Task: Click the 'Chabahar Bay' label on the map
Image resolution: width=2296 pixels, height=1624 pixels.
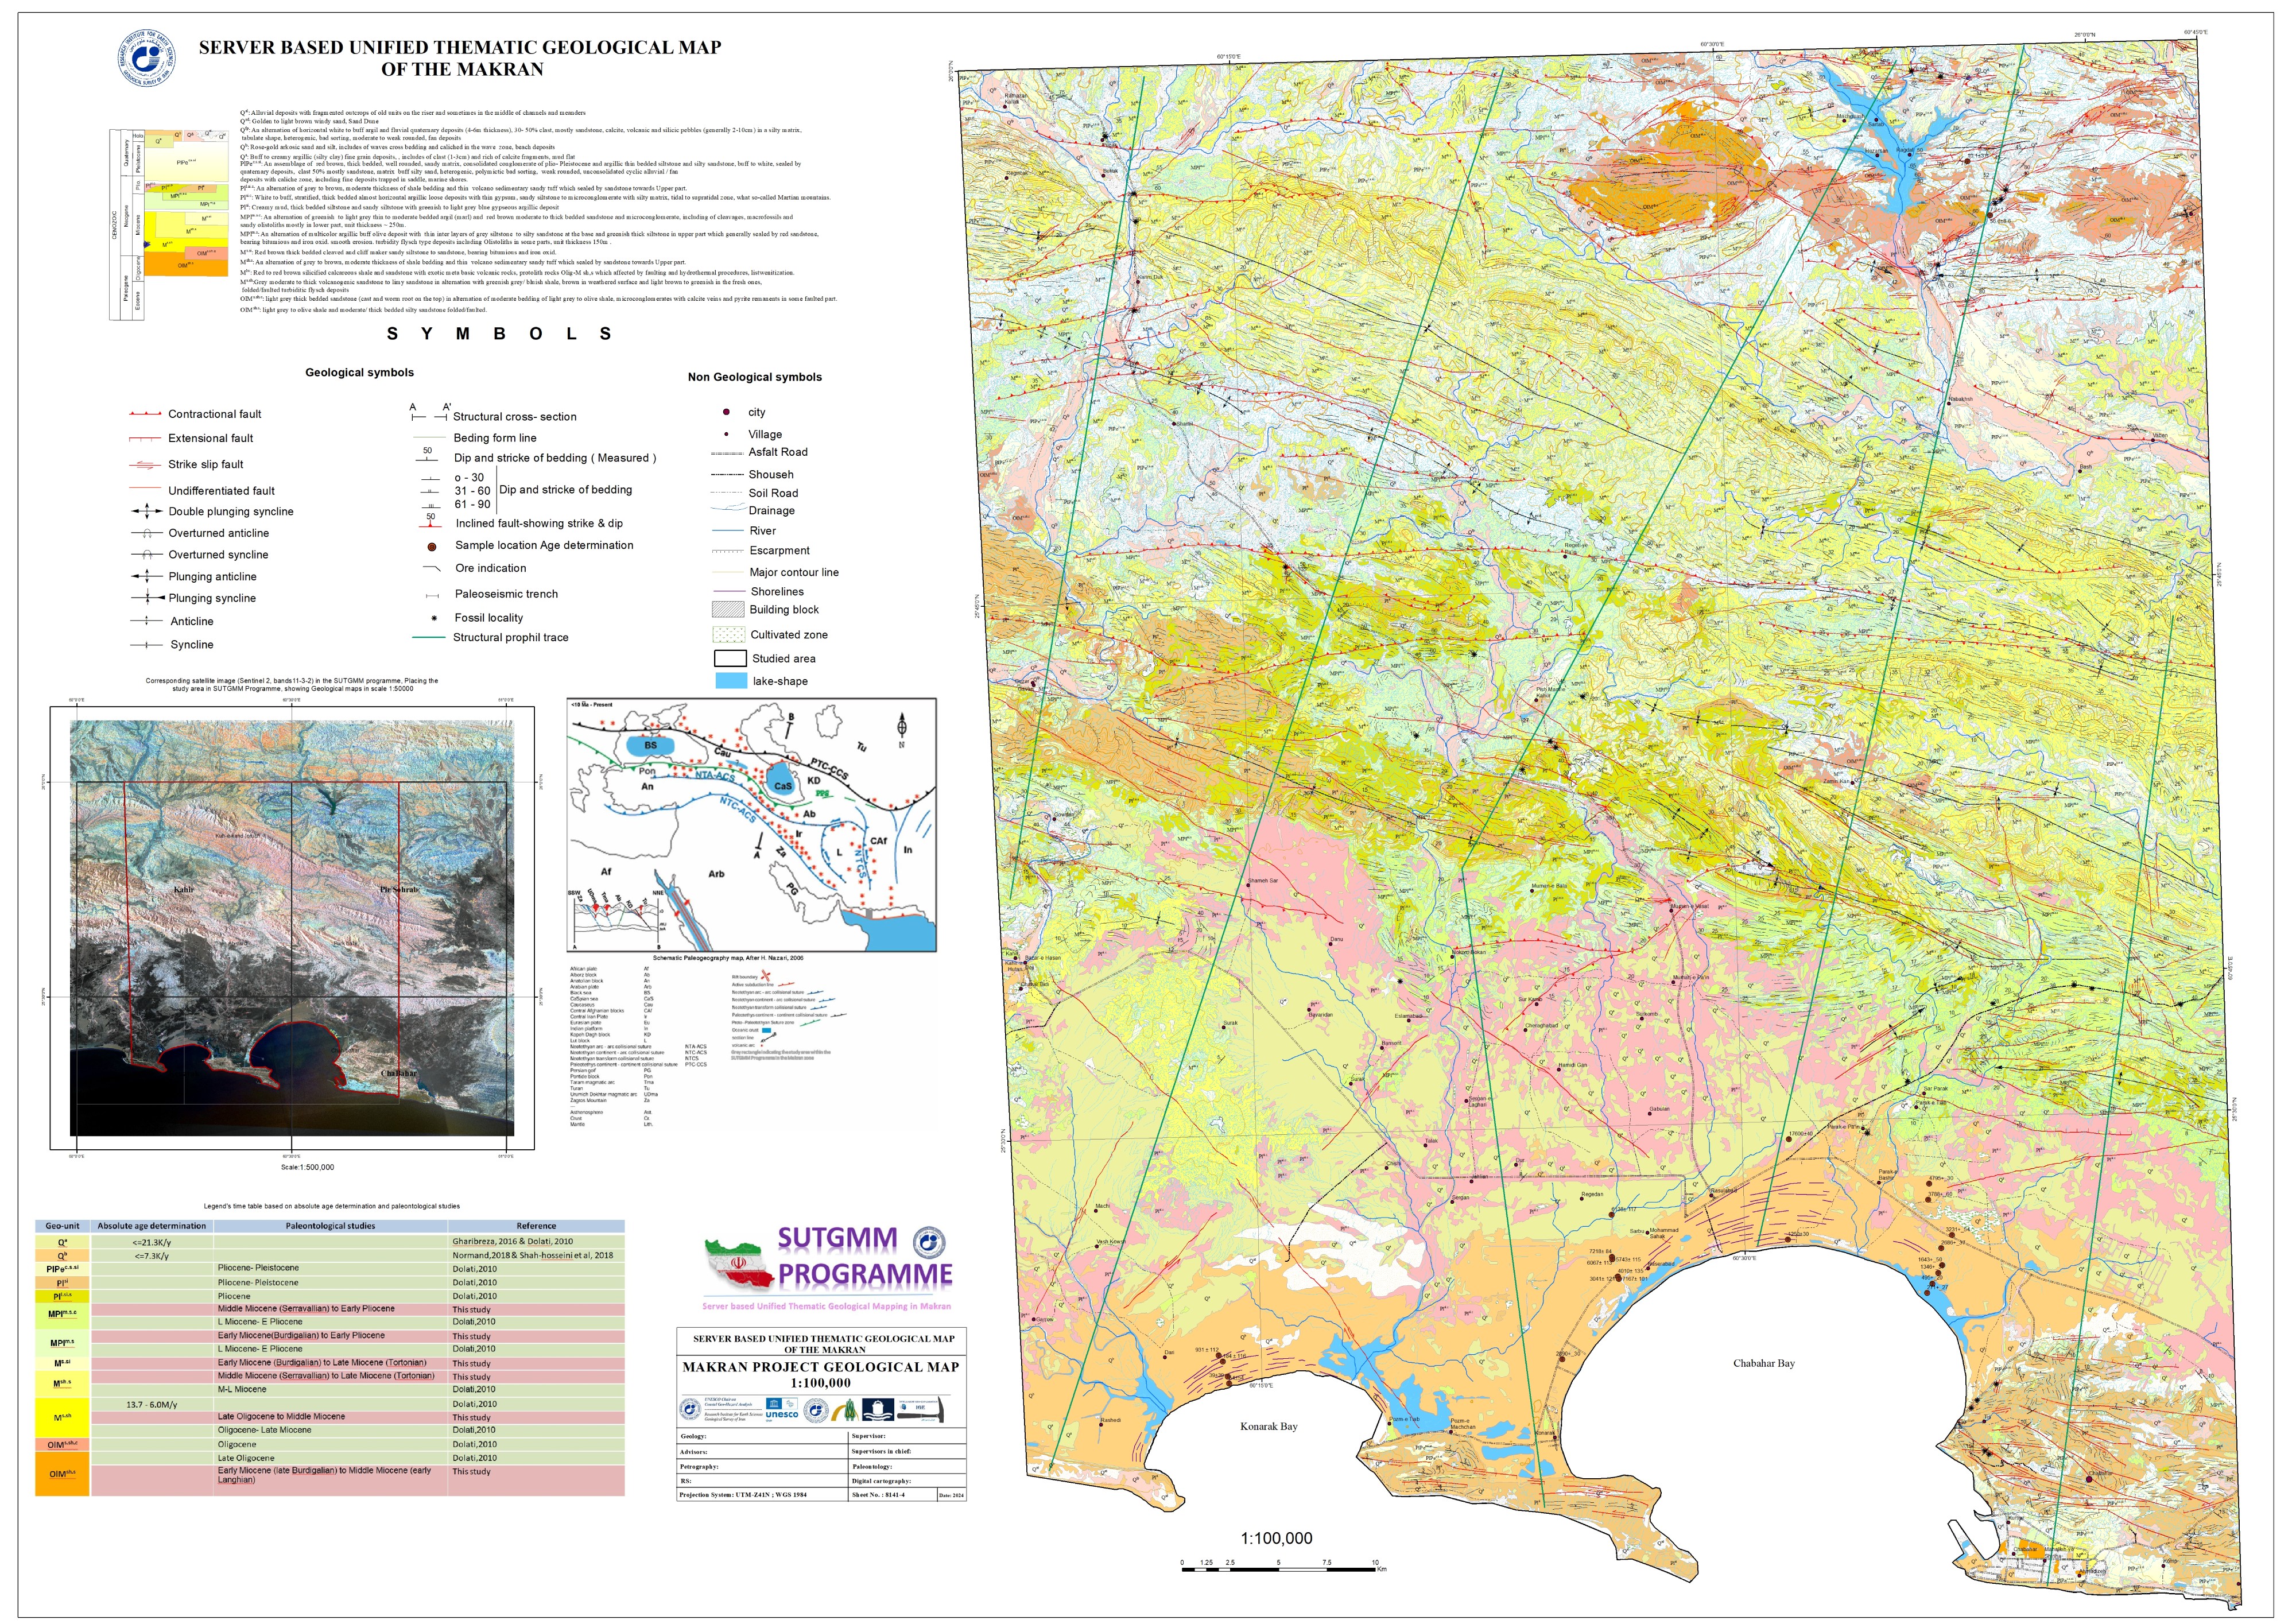Action: [x=1763, y=1363]
